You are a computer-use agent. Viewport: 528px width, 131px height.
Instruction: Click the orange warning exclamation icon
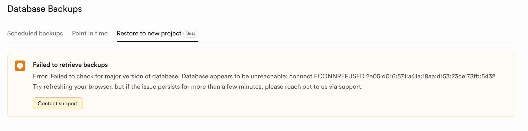20,66
